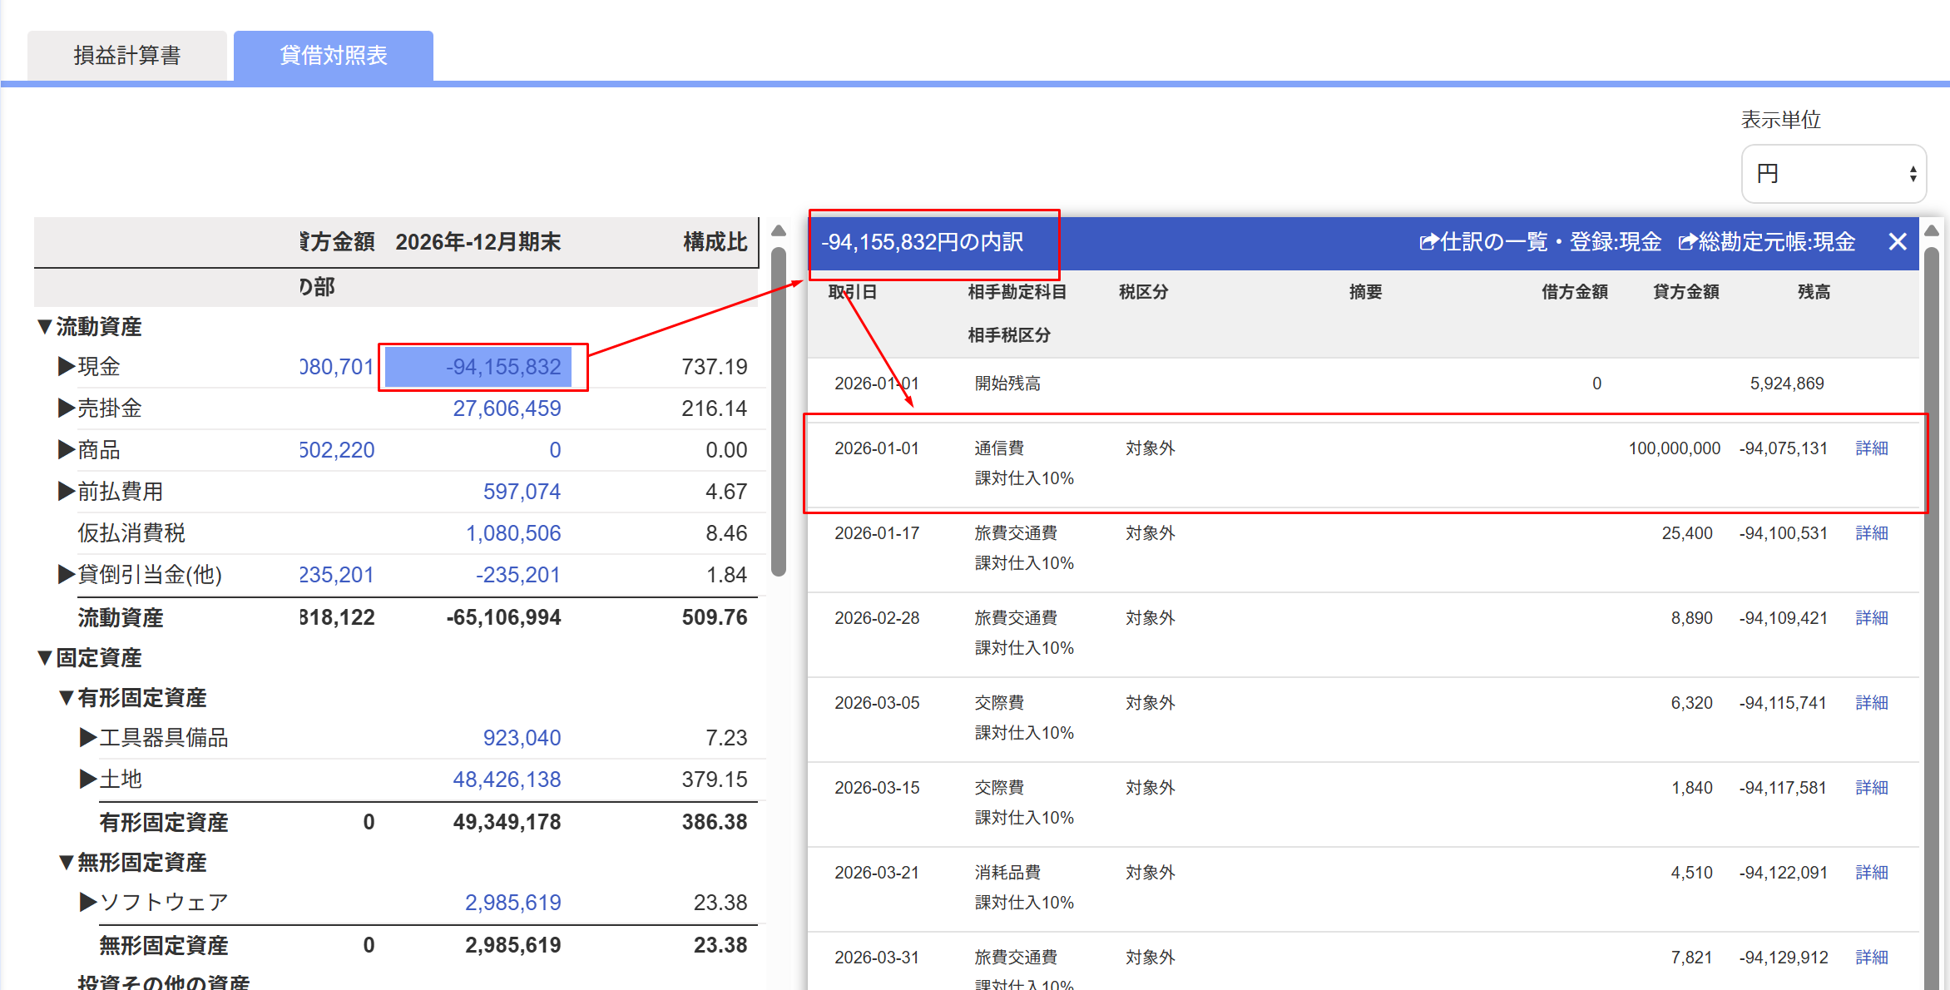The width and height of the screenshot is (1950, 990).
Task: Expand the 前払費用 row
Action: point(67,492)
